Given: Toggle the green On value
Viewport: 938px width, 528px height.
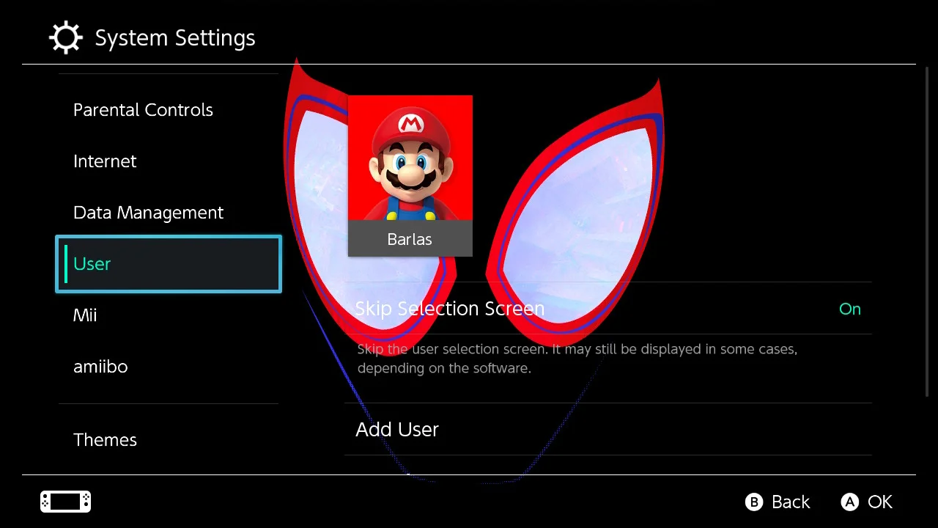Looking at the screenshot, I should click(850, 309).
